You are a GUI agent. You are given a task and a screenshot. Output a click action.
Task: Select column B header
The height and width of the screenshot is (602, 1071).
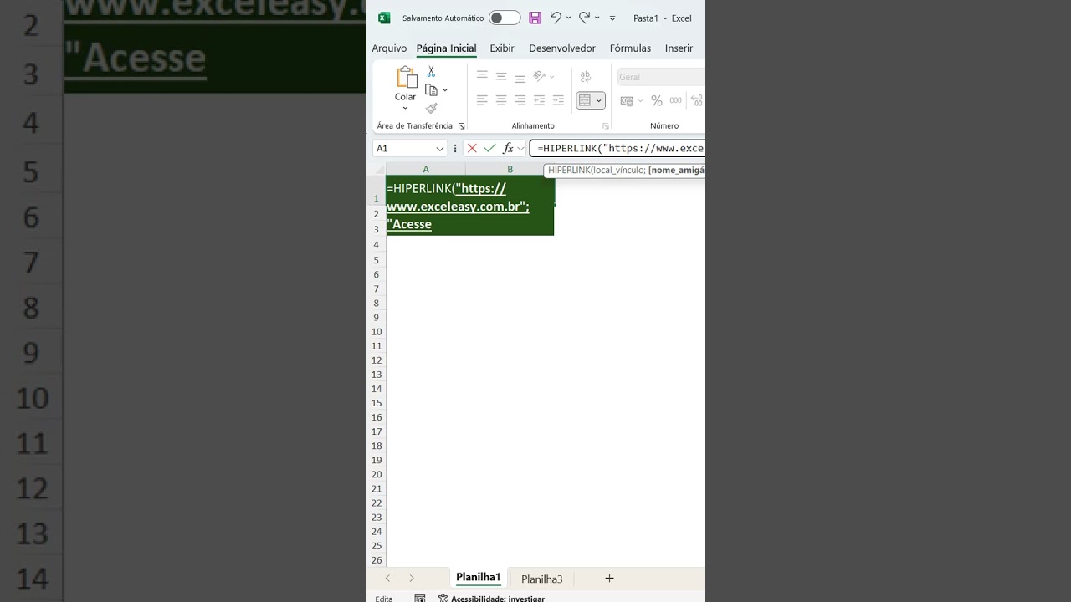(x=510, y=169)
